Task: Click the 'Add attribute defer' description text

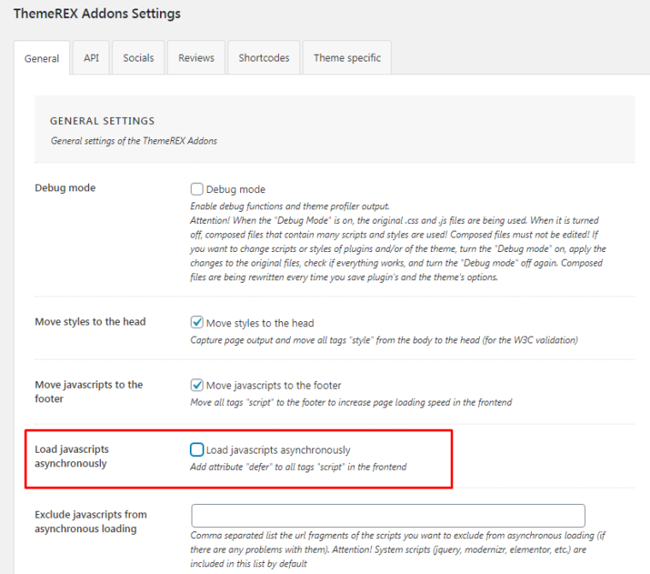Action: pos(298,467)
